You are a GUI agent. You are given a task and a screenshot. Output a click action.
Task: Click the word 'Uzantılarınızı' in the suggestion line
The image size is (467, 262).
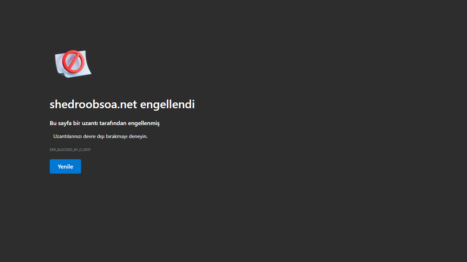tap(67, 137)
